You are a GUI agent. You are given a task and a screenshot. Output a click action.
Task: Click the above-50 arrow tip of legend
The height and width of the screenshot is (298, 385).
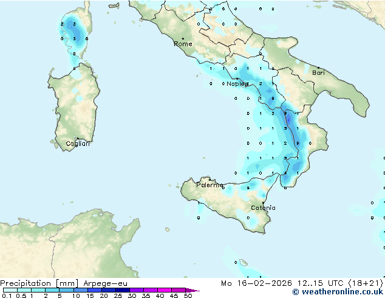click(192, 290)
